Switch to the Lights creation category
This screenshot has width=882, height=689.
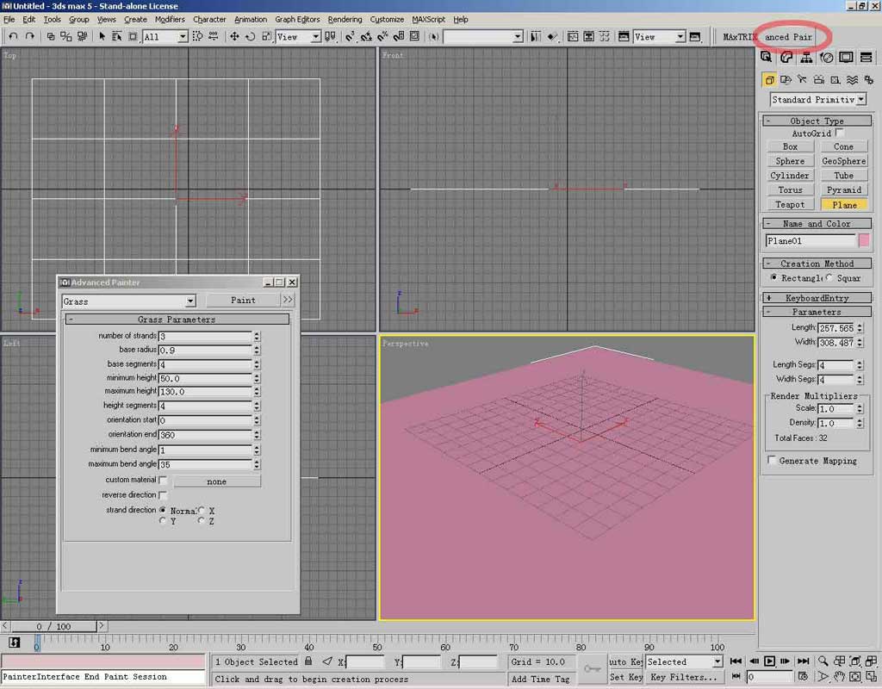tap(802, 79)
